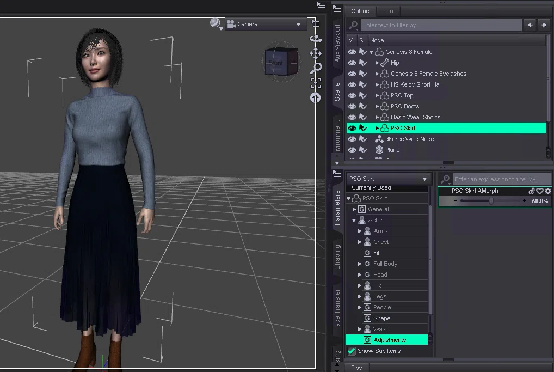Click the Parameters expression filter field
This screenshot has width=554, height=372.
point(502,179)
